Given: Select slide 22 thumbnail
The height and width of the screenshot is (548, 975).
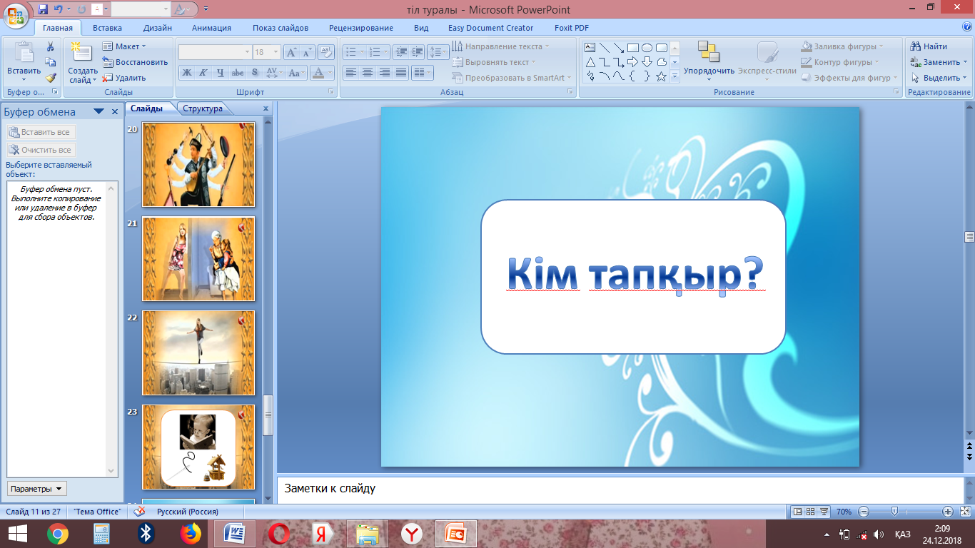Looking at the screenshot, I should point(198,352).
